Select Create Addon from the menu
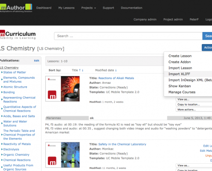Image resolution: width=212 pixels, height=171 pixels. [x=179, y=62]
